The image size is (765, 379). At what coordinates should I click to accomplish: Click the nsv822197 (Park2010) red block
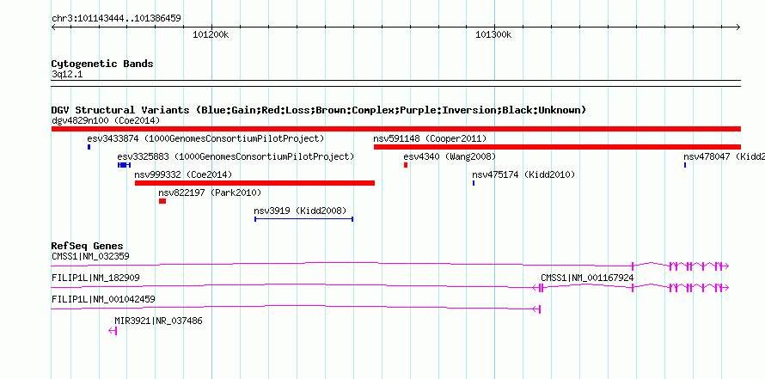[162, 201]
